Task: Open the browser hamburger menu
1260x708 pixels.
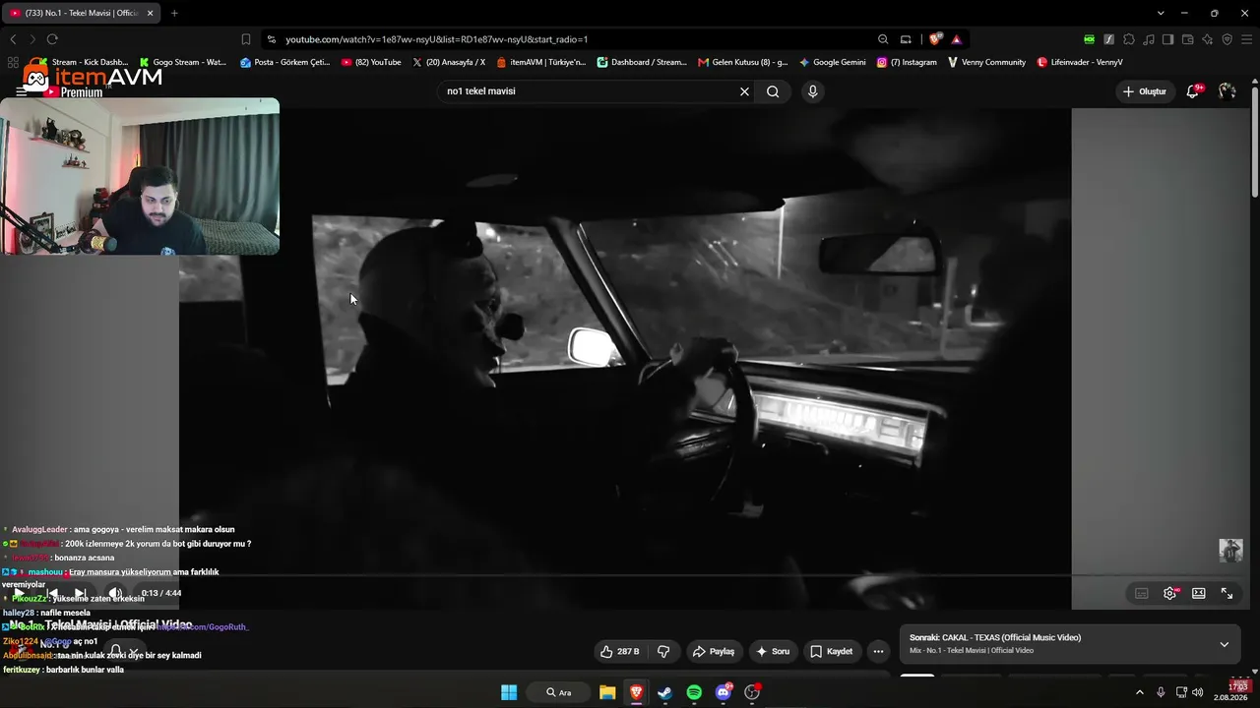Action: pyautogui.click(x=1246, y=39)
